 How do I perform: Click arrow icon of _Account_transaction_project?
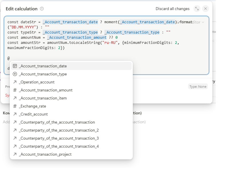pos(15,155)
